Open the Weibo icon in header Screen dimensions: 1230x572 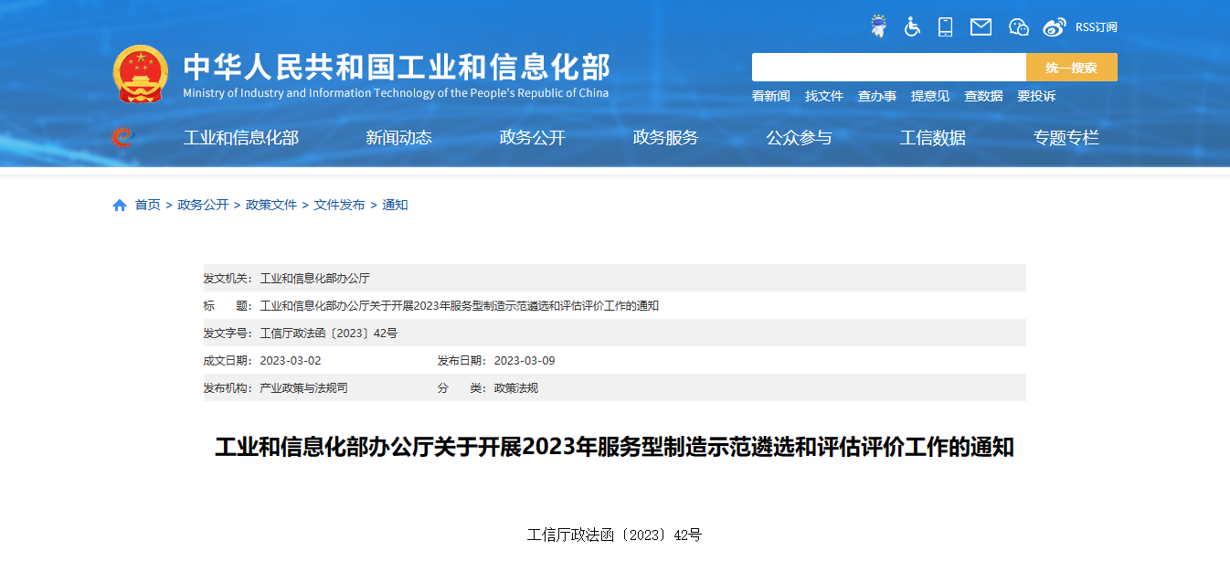pyautogui.click(x=1054, y=26)
